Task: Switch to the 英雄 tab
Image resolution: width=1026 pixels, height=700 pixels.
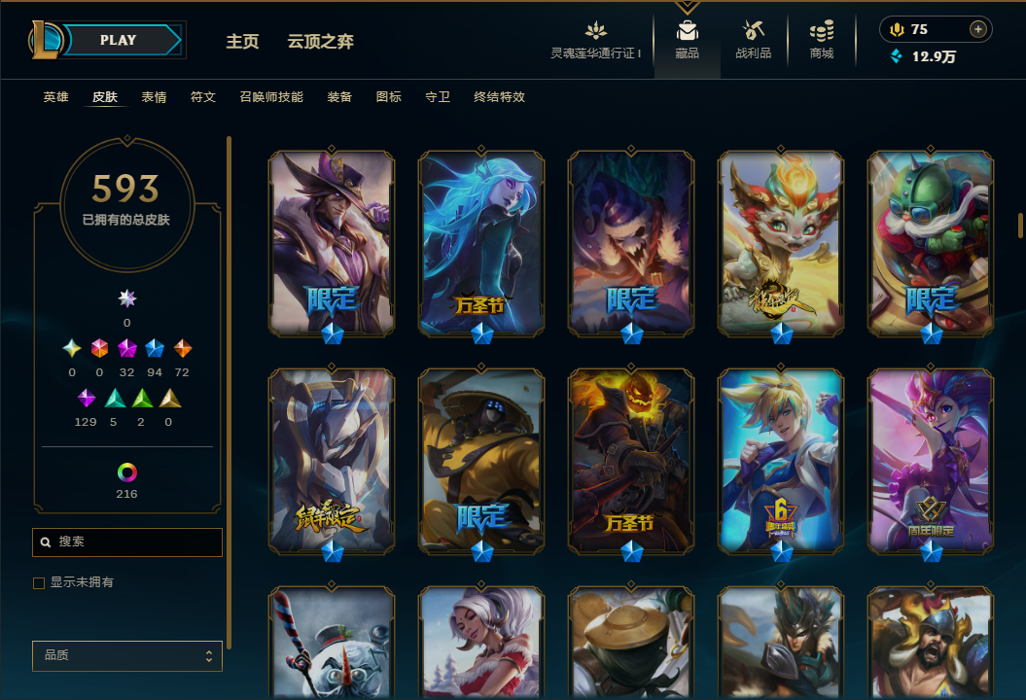Action: [x=55, y=97]
